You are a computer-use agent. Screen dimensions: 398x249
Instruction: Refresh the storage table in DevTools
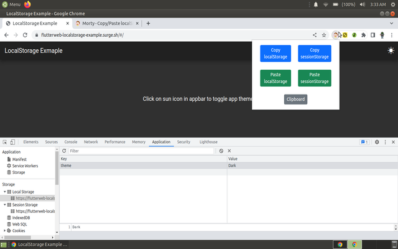pos(64,151)
